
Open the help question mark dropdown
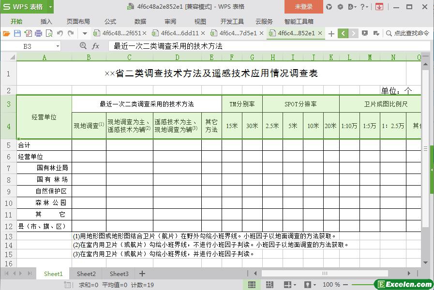pyautogui.click(x=364, y=7)
